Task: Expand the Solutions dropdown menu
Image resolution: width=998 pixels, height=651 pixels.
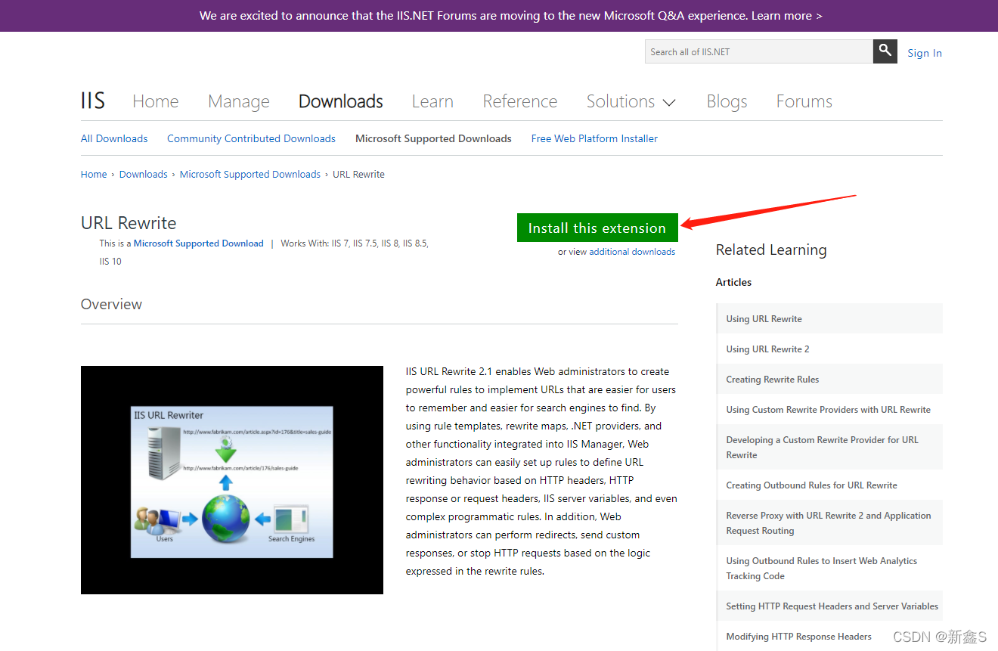Action: point(631,101)
